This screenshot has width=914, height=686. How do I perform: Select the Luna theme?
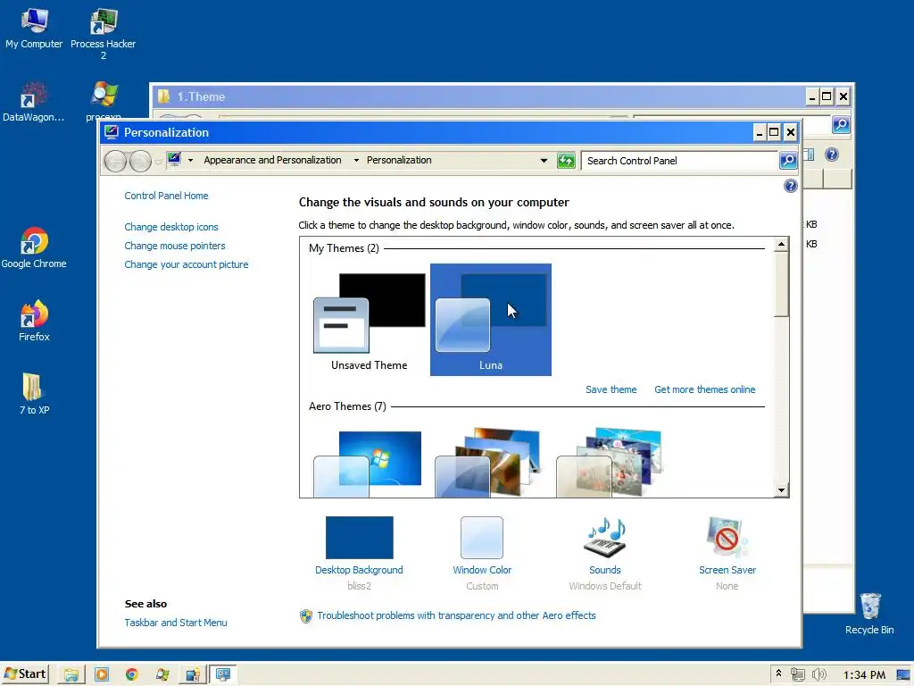click(x=491, y=320)
